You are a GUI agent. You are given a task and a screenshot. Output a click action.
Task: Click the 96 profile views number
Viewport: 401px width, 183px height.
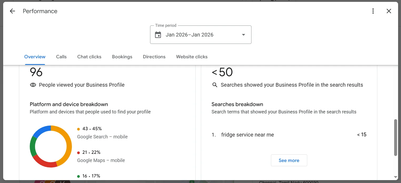click(x=36, y=72)
